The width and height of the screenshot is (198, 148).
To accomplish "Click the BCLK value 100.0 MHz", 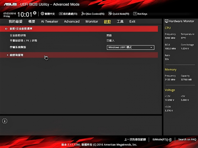I will [x=170, y=49].
